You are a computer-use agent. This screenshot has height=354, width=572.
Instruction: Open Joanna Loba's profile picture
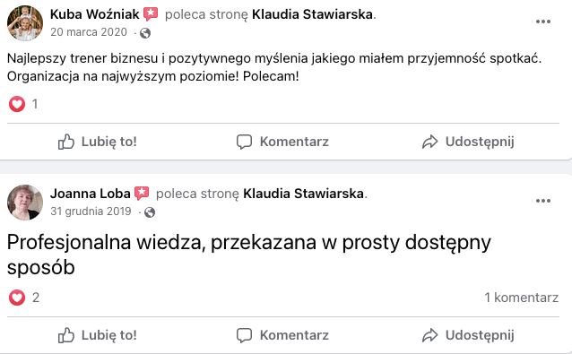pyautogui.click(x=25, y=203)
